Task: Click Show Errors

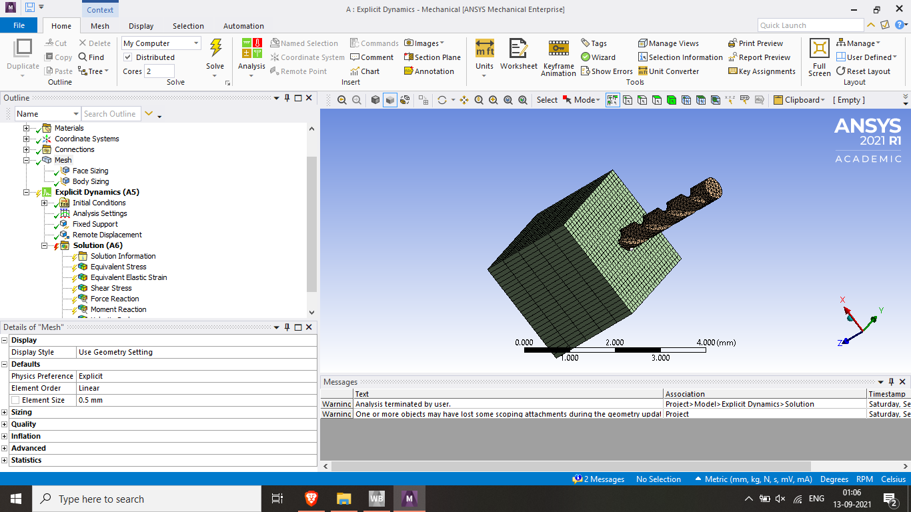Action: click(607, 71)
